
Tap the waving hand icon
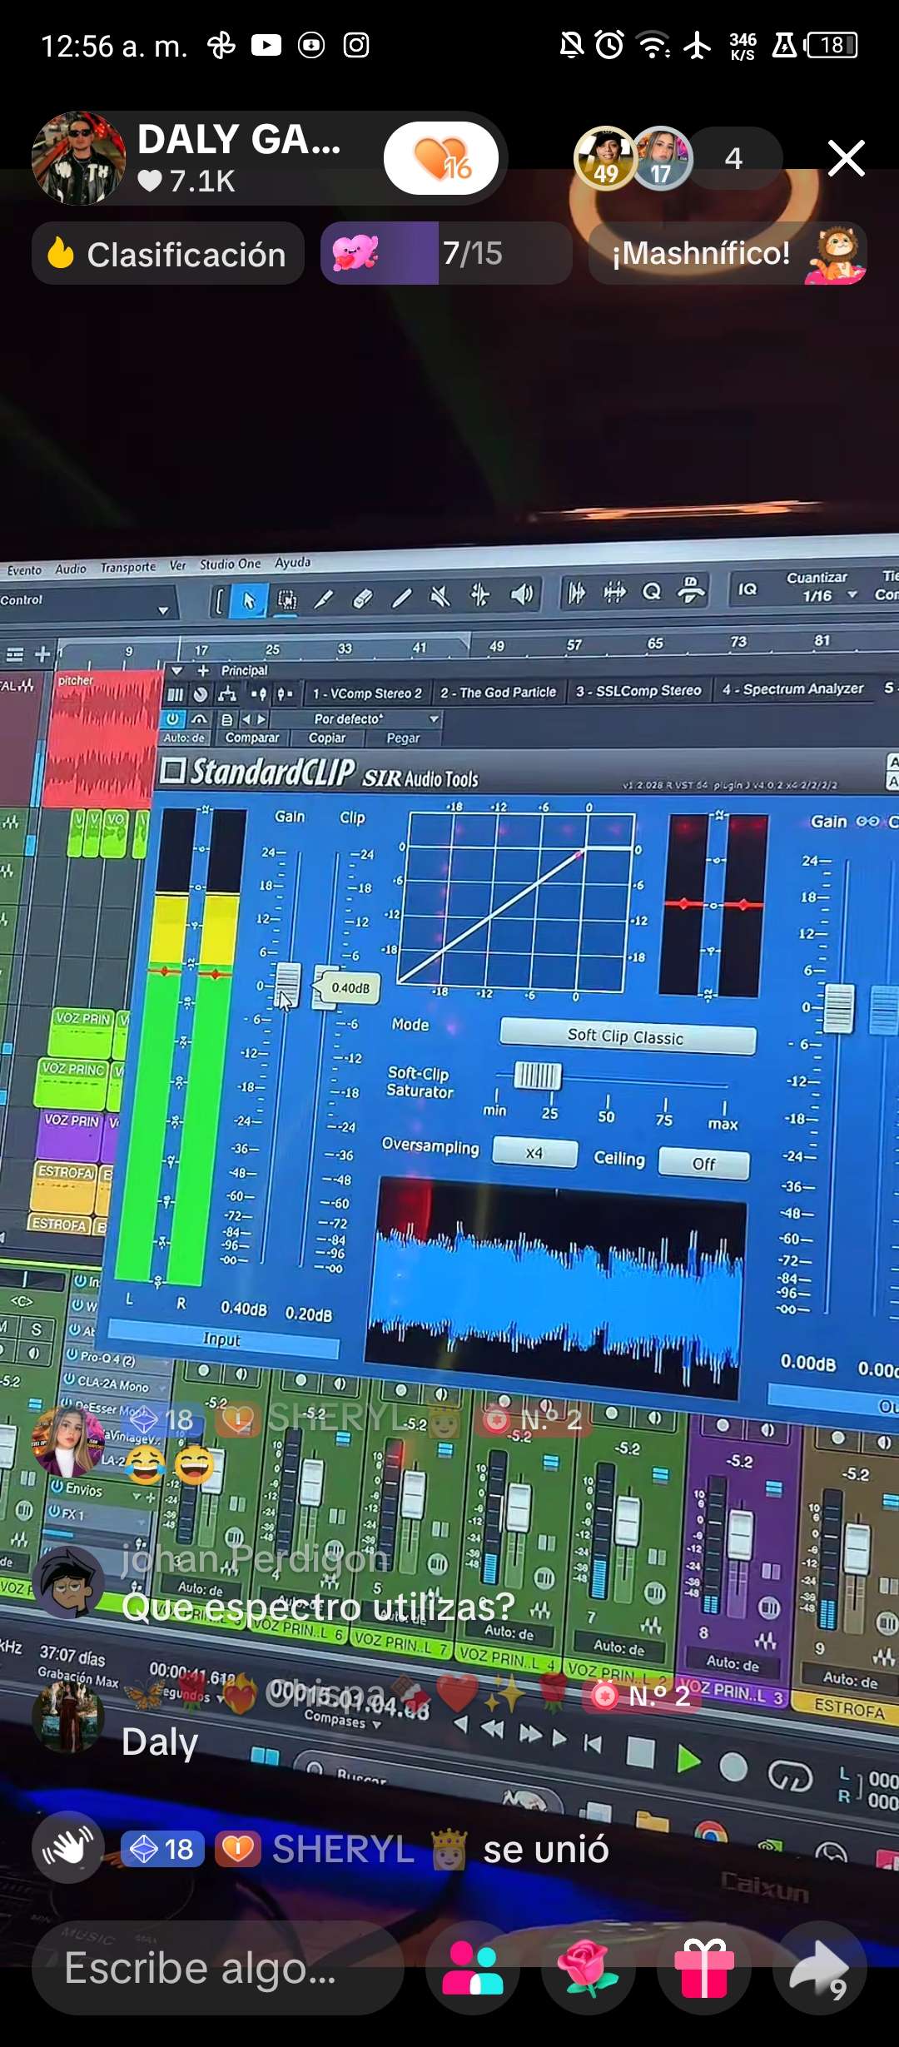(x=68, y=1847)
